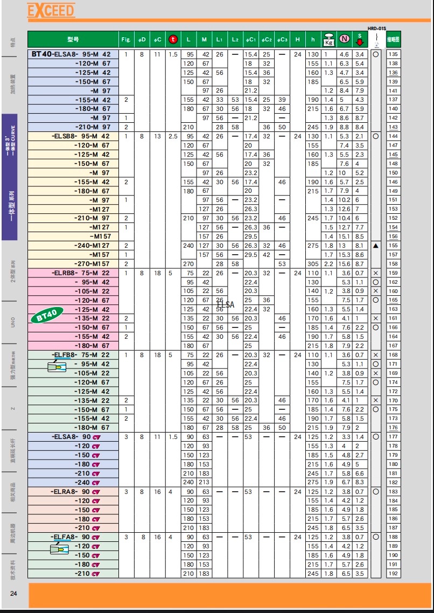
Task: Open the 直柄延长杆 side tab
Action: click(13, 451)
